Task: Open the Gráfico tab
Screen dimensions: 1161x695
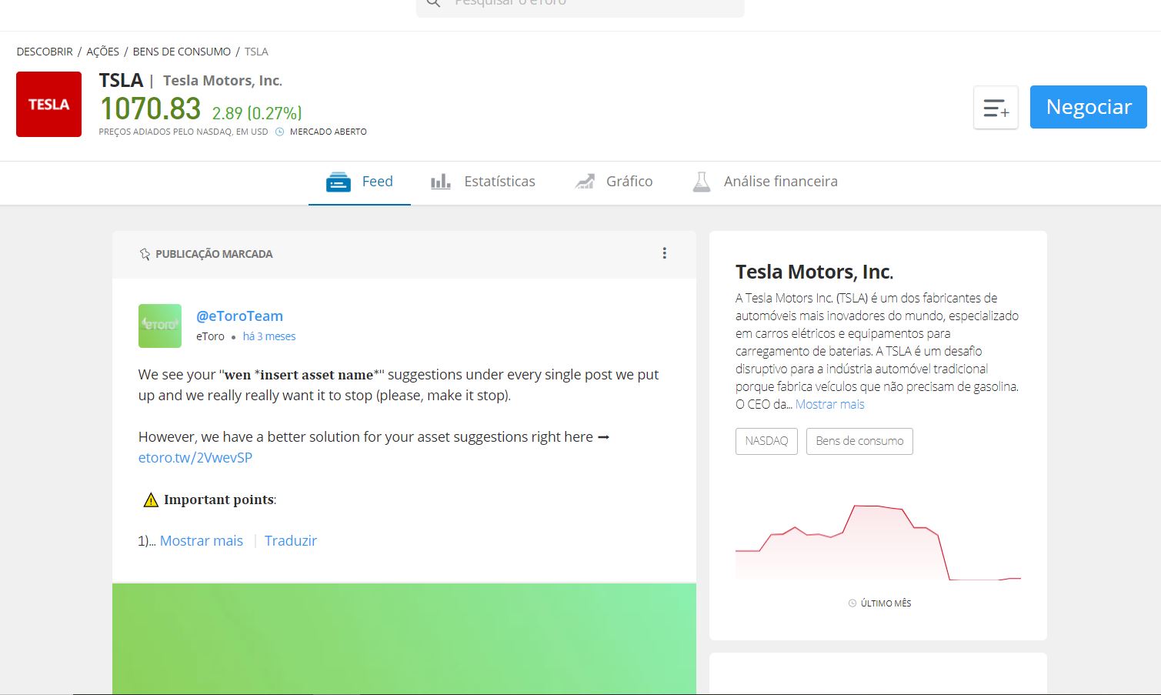Action: coord(614,182)
